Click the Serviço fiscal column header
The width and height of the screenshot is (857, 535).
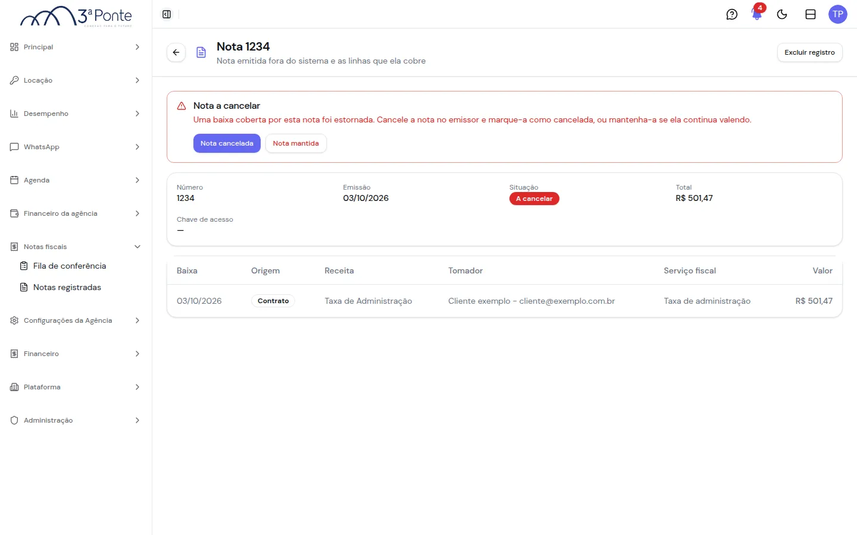click(x=690, y=270)
